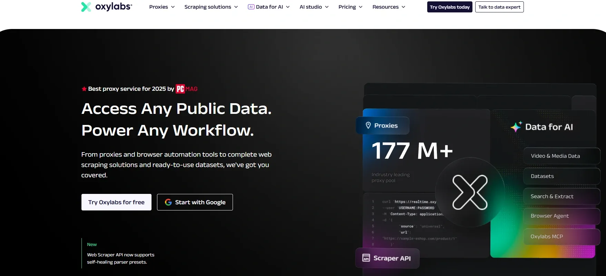The image size is (606, 276).
Task: Expand the Data for AI chevron
Action: coord(288,7)
